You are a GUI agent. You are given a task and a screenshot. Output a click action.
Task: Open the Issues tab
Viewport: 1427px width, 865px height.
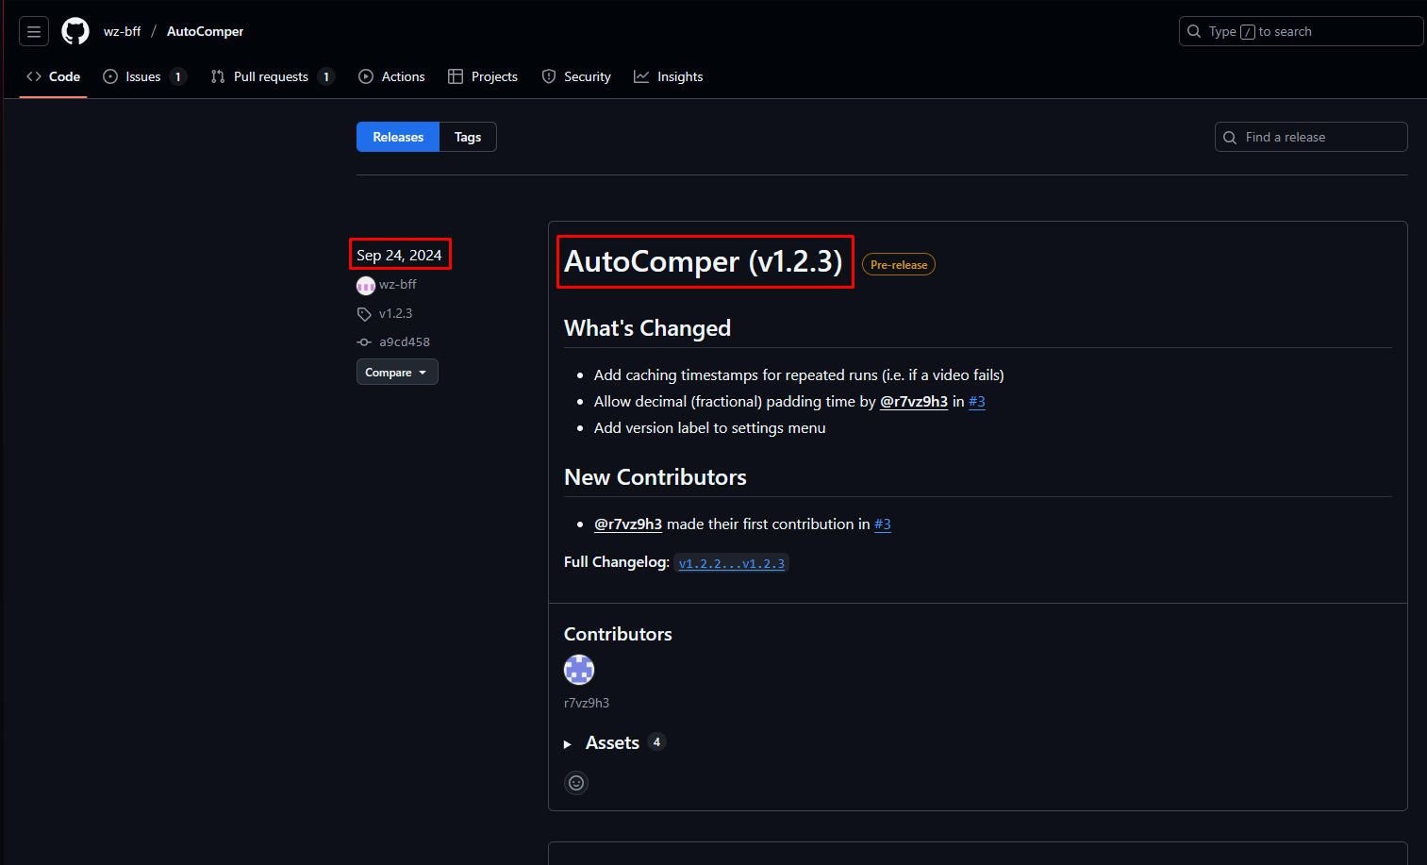click(x=143, y=76)
